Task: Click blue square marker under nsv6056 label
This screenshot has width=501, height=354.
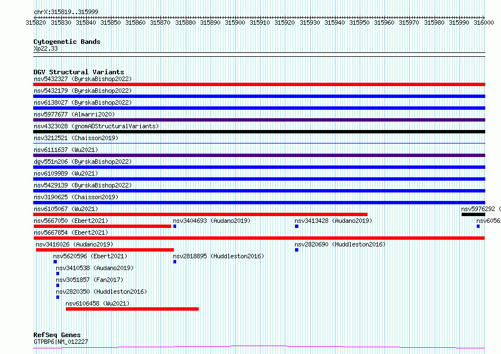Action: pyautogui.click(x=478, y=226)
